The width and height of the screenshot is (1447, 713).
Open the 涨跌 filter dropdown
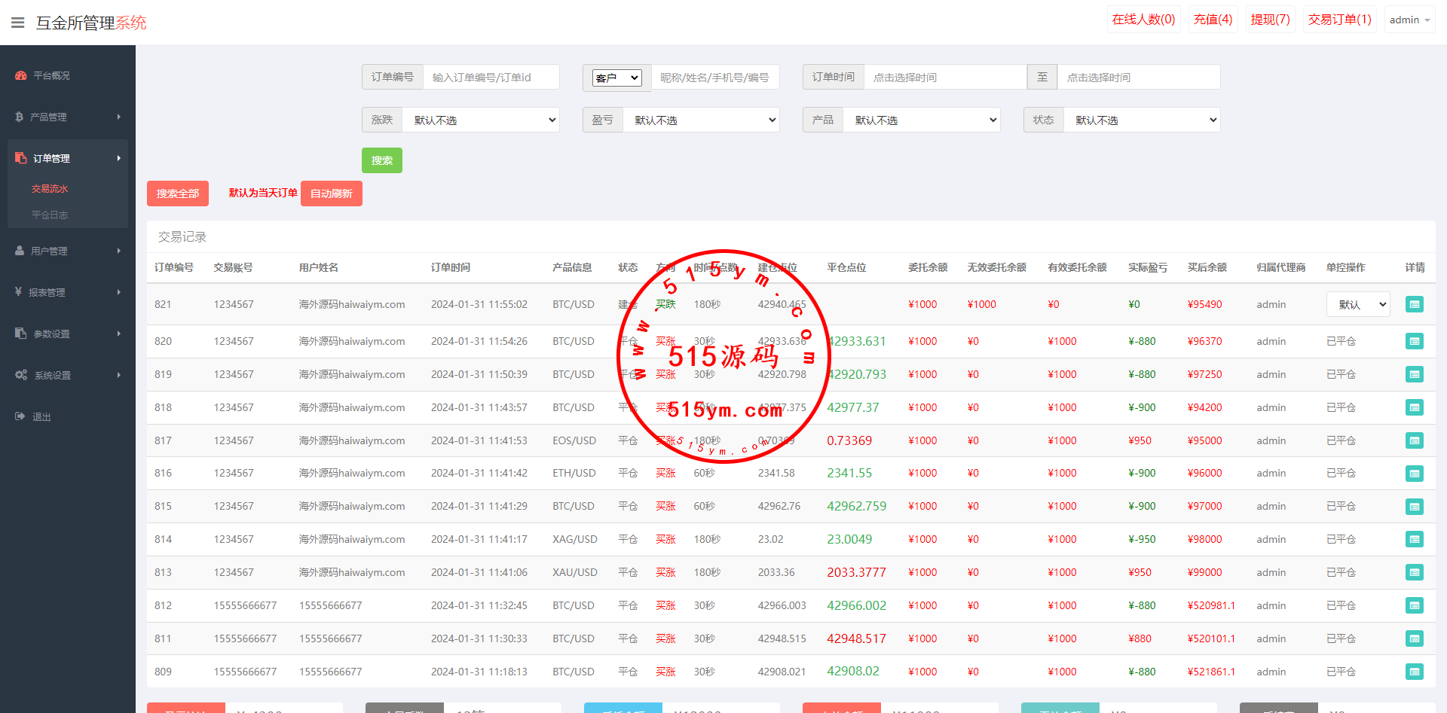(480, 120)
